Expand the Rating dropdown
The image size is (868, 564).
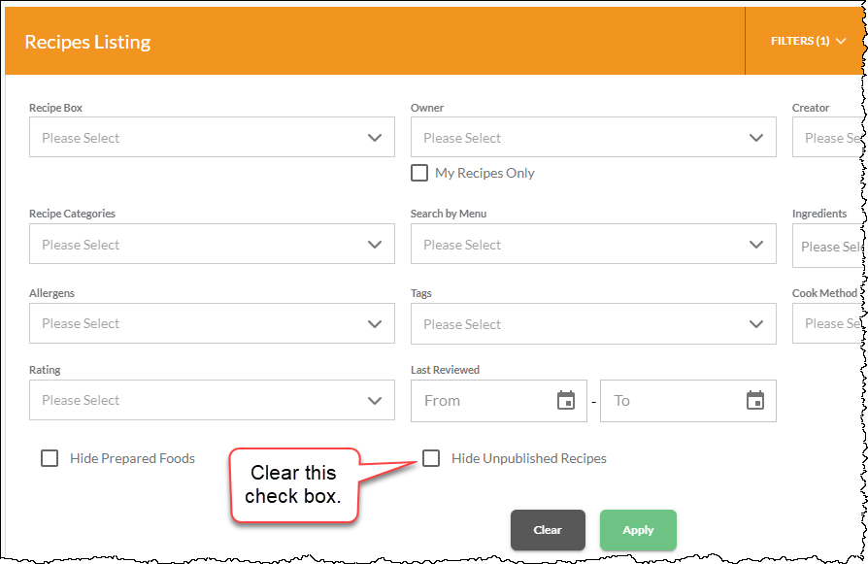[212, 400]
